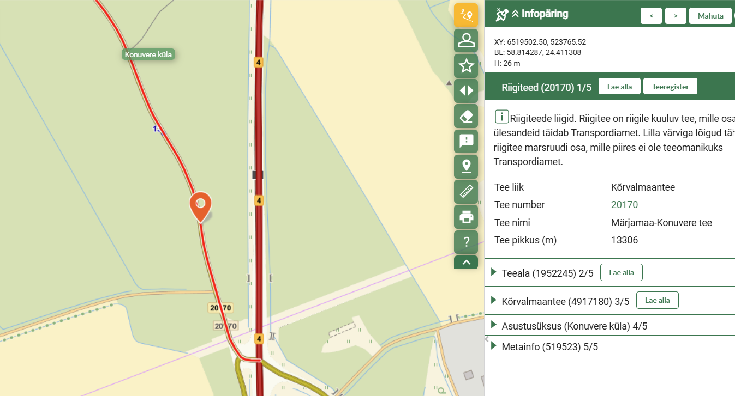This screenshot has height=396, width=735.
Task: Select the location pin tool
Action: (x=465, y=166)
